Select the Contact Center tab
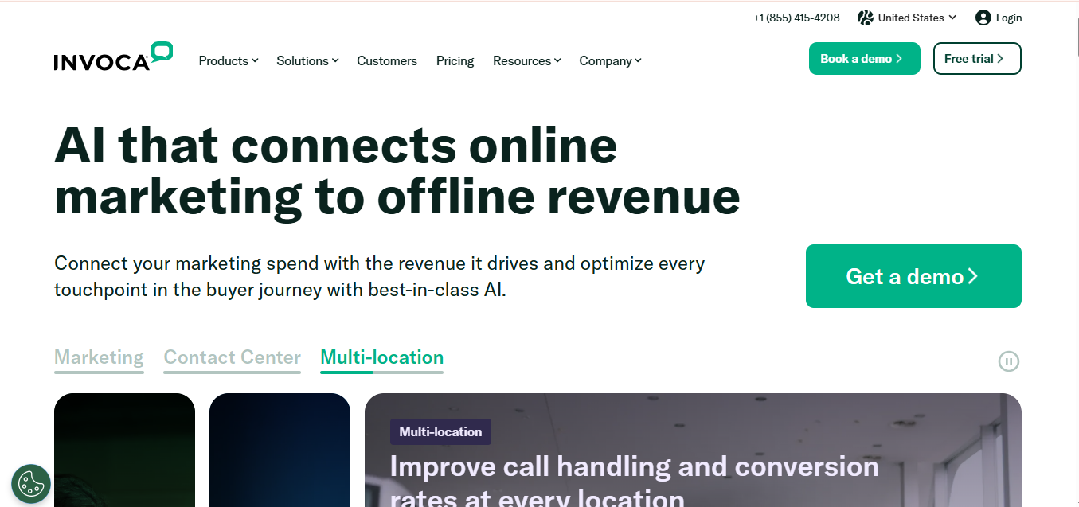Viewport: 1079px width, 507px height. [232, 357]
